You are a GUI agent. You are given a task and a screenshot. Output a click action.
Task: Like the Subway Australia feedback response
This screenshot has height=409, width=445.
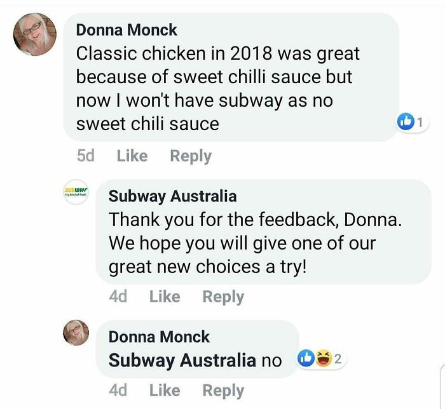pyautogui.click(x=165, y=297)
